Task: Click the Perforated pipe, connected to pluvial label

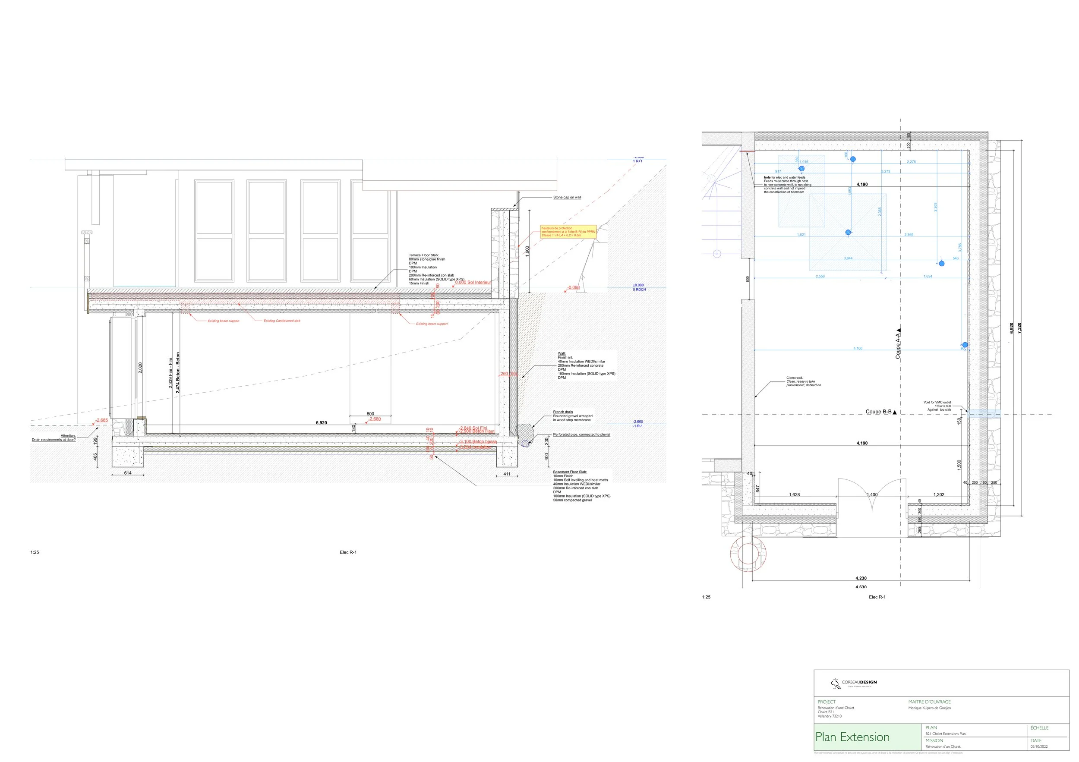Action: tap(581, 435)
